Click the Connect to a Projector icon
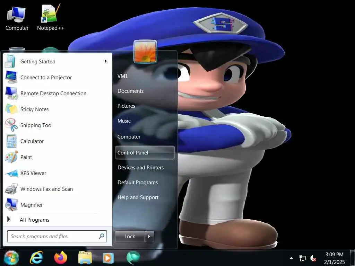The width and height of the screenshot is (355, 266). (11, 77)
